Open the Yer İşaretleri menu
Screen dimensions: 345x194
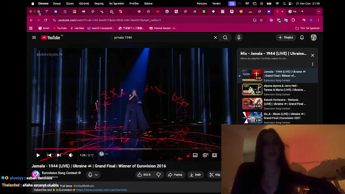116,4
